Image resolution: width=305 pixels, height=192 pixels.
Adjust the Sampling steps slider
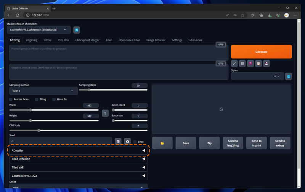coord(113,90)
